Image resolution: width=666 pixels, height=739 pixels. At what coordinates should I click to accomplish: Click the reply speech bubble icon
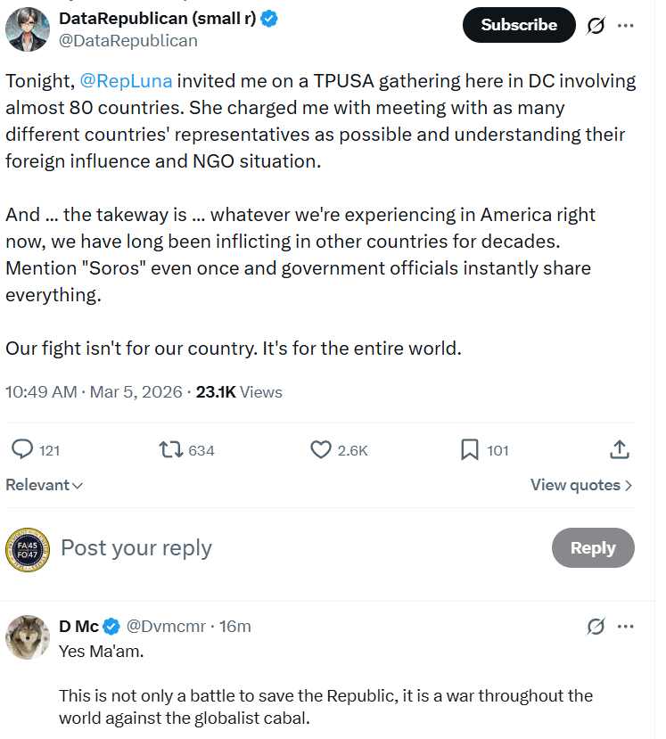click(22, 449)
